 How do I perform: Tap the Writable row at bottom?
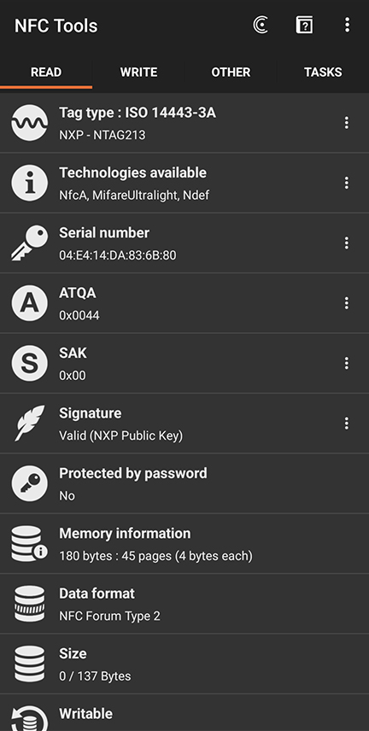pyautogui.click(x=184, y=713)
